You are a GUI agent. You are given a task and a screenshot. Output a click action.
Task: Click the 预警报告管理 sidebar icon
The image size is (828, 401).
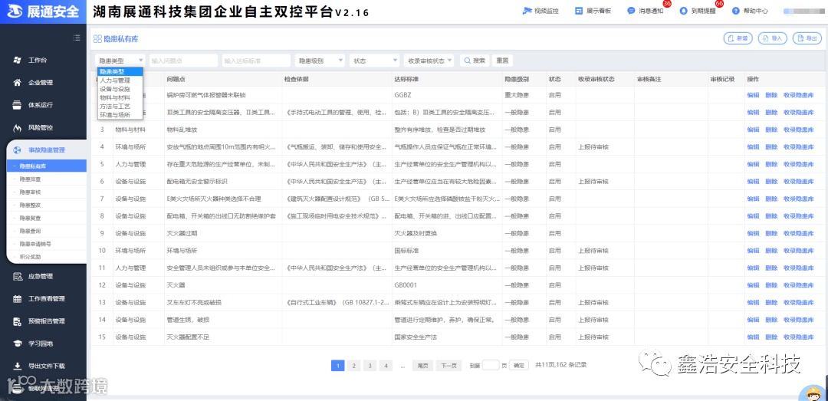(17, 321)
